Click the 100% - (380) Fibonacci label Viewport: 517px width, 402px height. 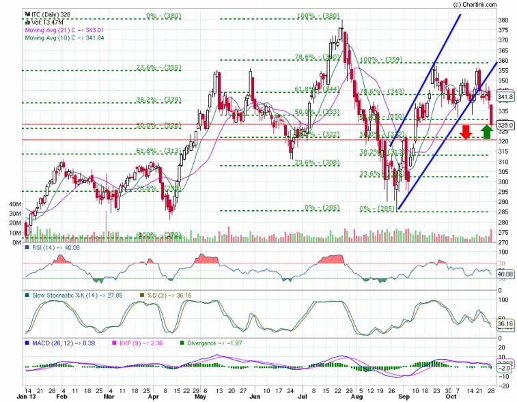[318, 16]
